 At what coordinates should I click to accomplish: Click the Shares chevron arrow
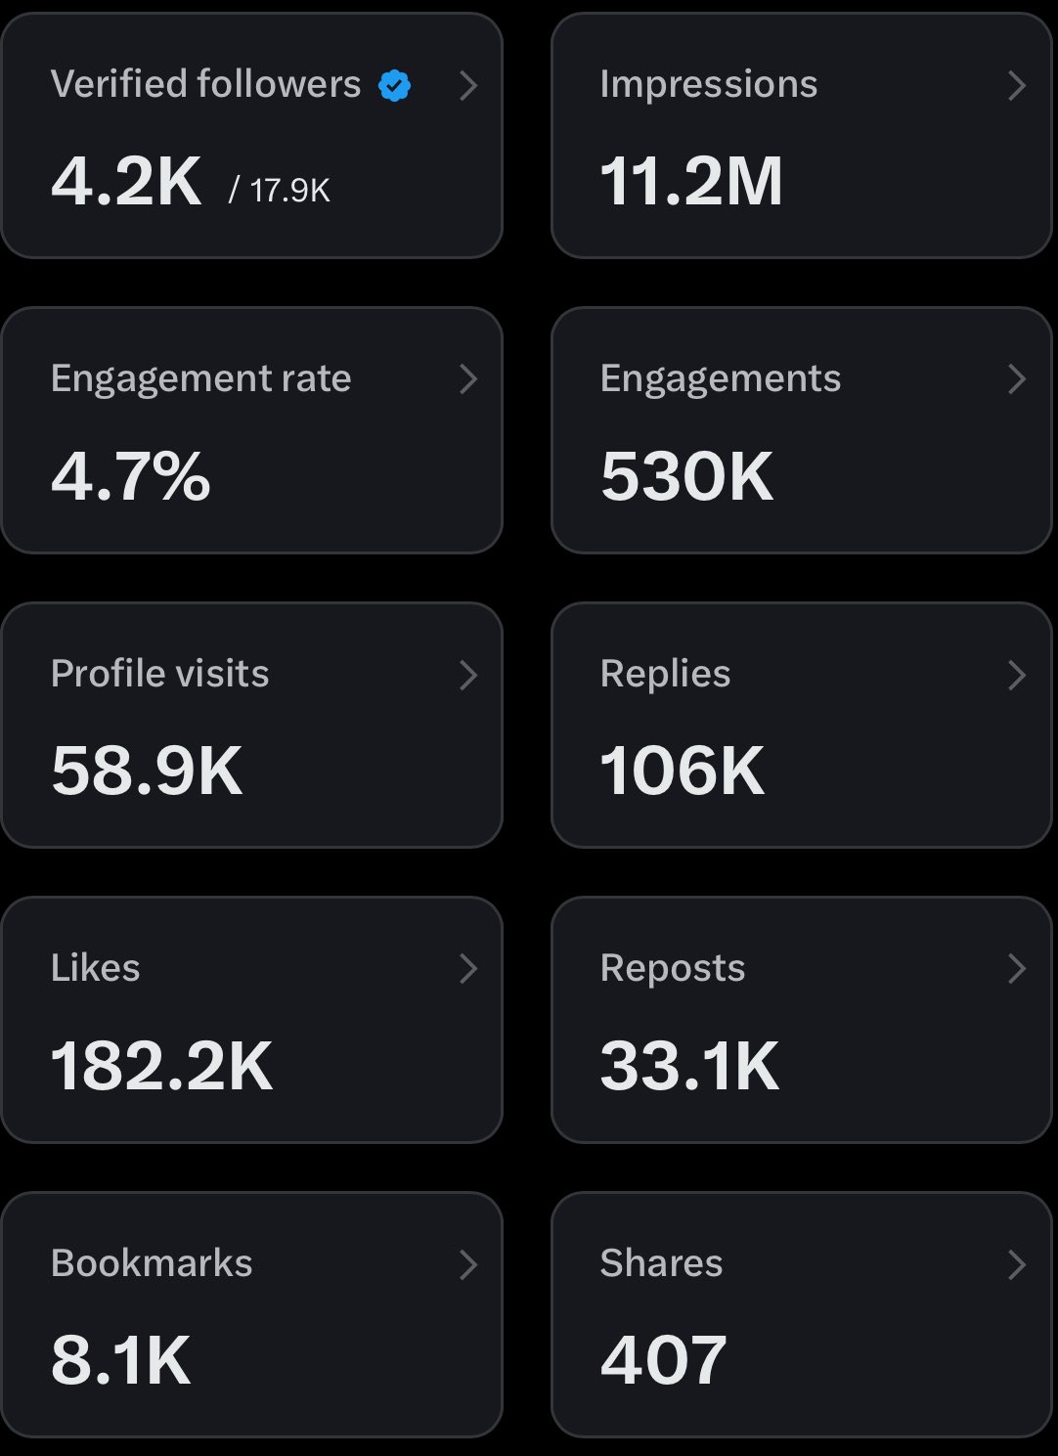point(1017,1264)
